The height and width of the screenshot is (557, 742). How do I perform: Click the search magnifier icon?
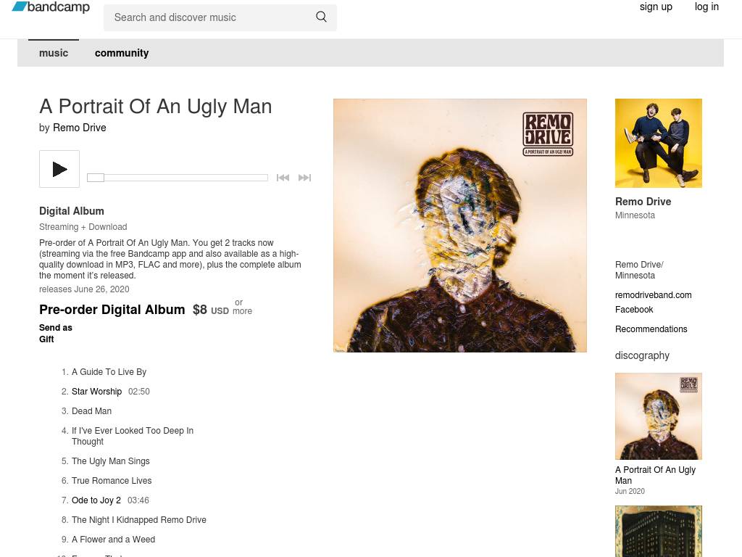(x=321, y=17)
